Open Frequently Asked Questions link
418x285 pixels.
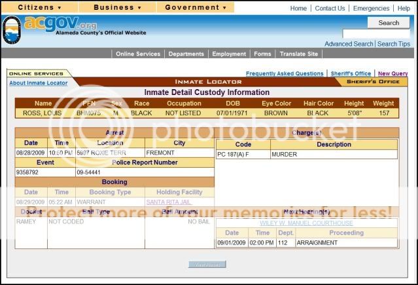click(x=285, y=74)
